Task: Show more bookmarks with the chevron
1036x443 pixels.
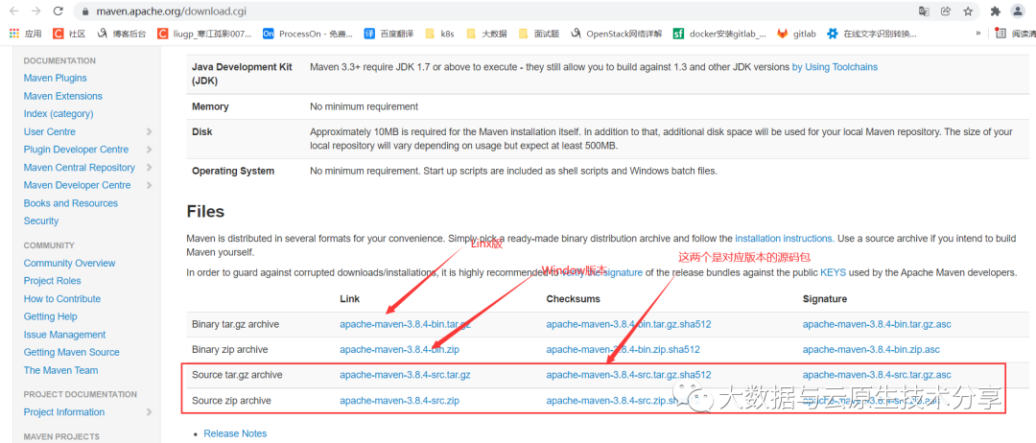Action: click(977, 34)
